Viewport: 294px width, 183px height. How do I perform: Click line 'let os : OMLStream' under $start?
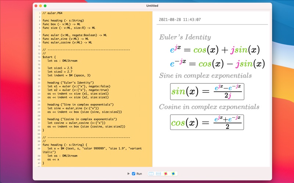pyautogui.click(x=62, y=61)
